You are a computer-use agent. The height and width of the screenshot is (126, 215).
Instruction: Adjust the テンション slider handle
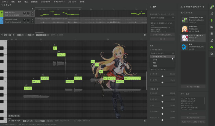(x=162, y=102)
